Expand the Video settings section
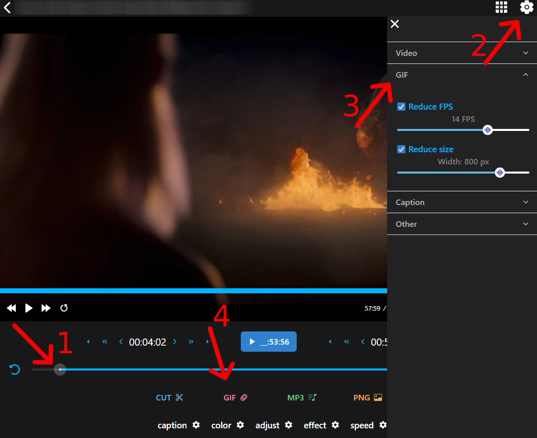The image size is (537, 438). [x=462, y=53]
